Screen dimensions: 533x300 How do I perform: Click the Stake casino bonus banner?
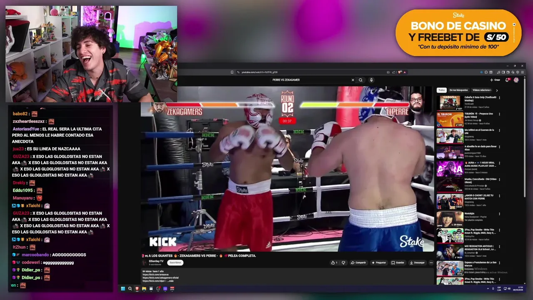tap(458, 32)
